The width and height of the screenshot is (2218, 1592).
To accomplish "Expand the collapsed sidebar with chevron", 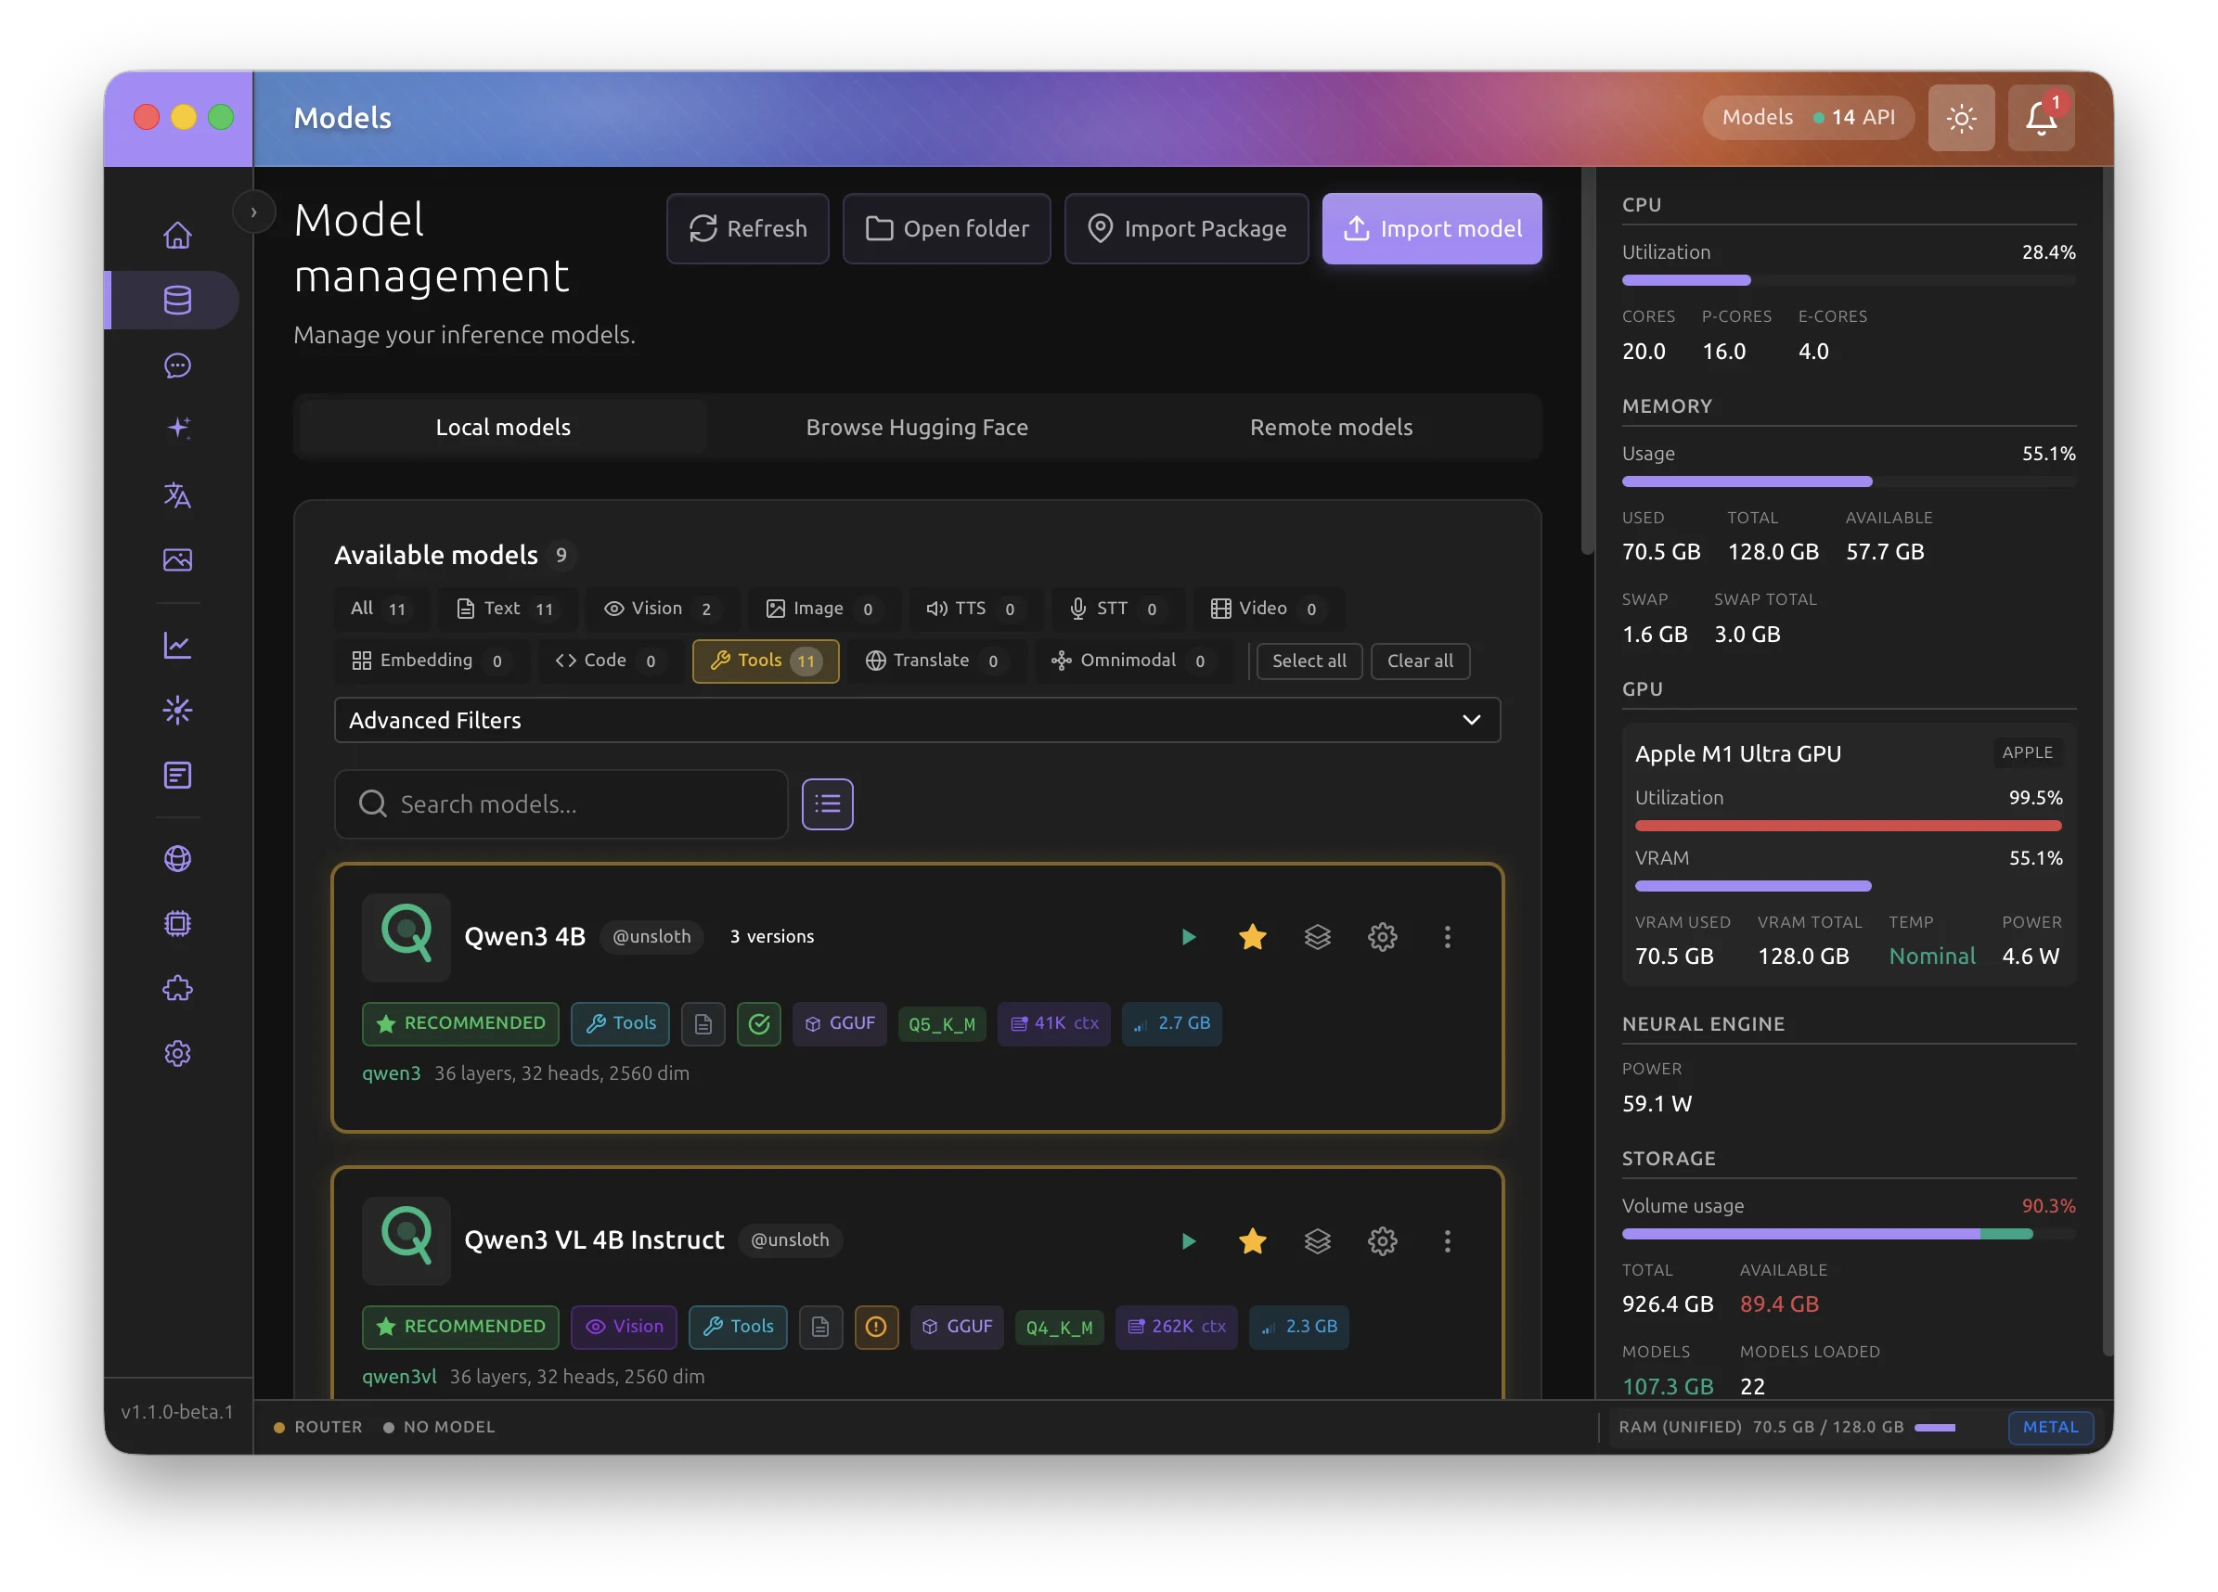I will pyautogui.click(x=254, y=212).
